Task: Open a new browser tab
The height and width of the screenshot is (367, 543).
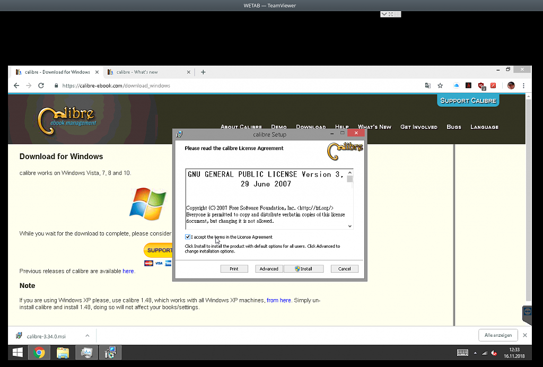Action: (x=203, y=72)
